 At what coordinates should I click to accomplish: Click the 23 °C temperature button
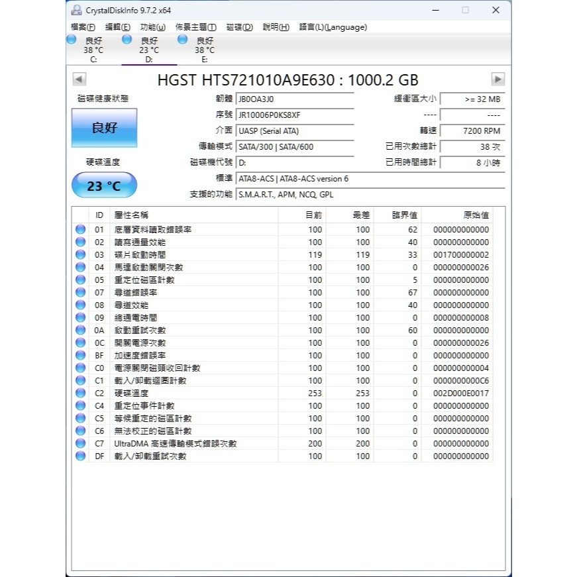click(x=103, y=185)
